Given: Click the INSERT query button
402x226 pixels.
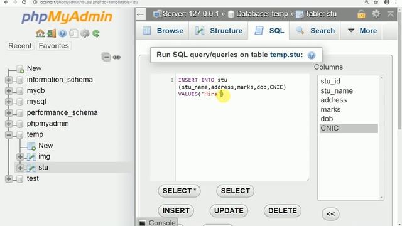Looking at the screenshot, I should 176,211.
